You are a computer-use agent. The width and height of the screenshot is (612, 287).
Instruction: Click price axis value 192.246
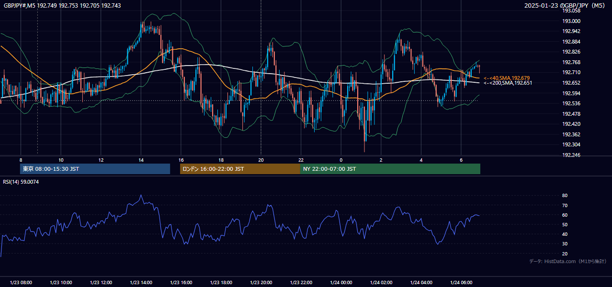[x=571, y=155]
